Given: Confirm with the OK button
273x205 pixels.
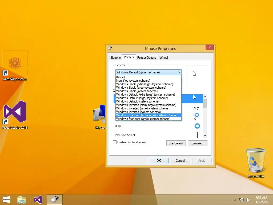Looking at the screenshot, I should (159, 160).
